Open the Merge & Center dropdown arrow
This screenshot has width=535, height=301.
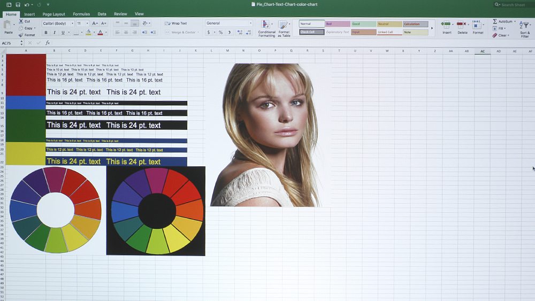click(x=198, y=33)
